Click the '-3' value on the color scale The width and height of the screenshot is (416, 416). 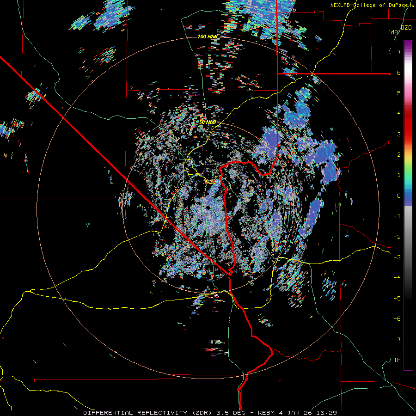tap(397, 257)
